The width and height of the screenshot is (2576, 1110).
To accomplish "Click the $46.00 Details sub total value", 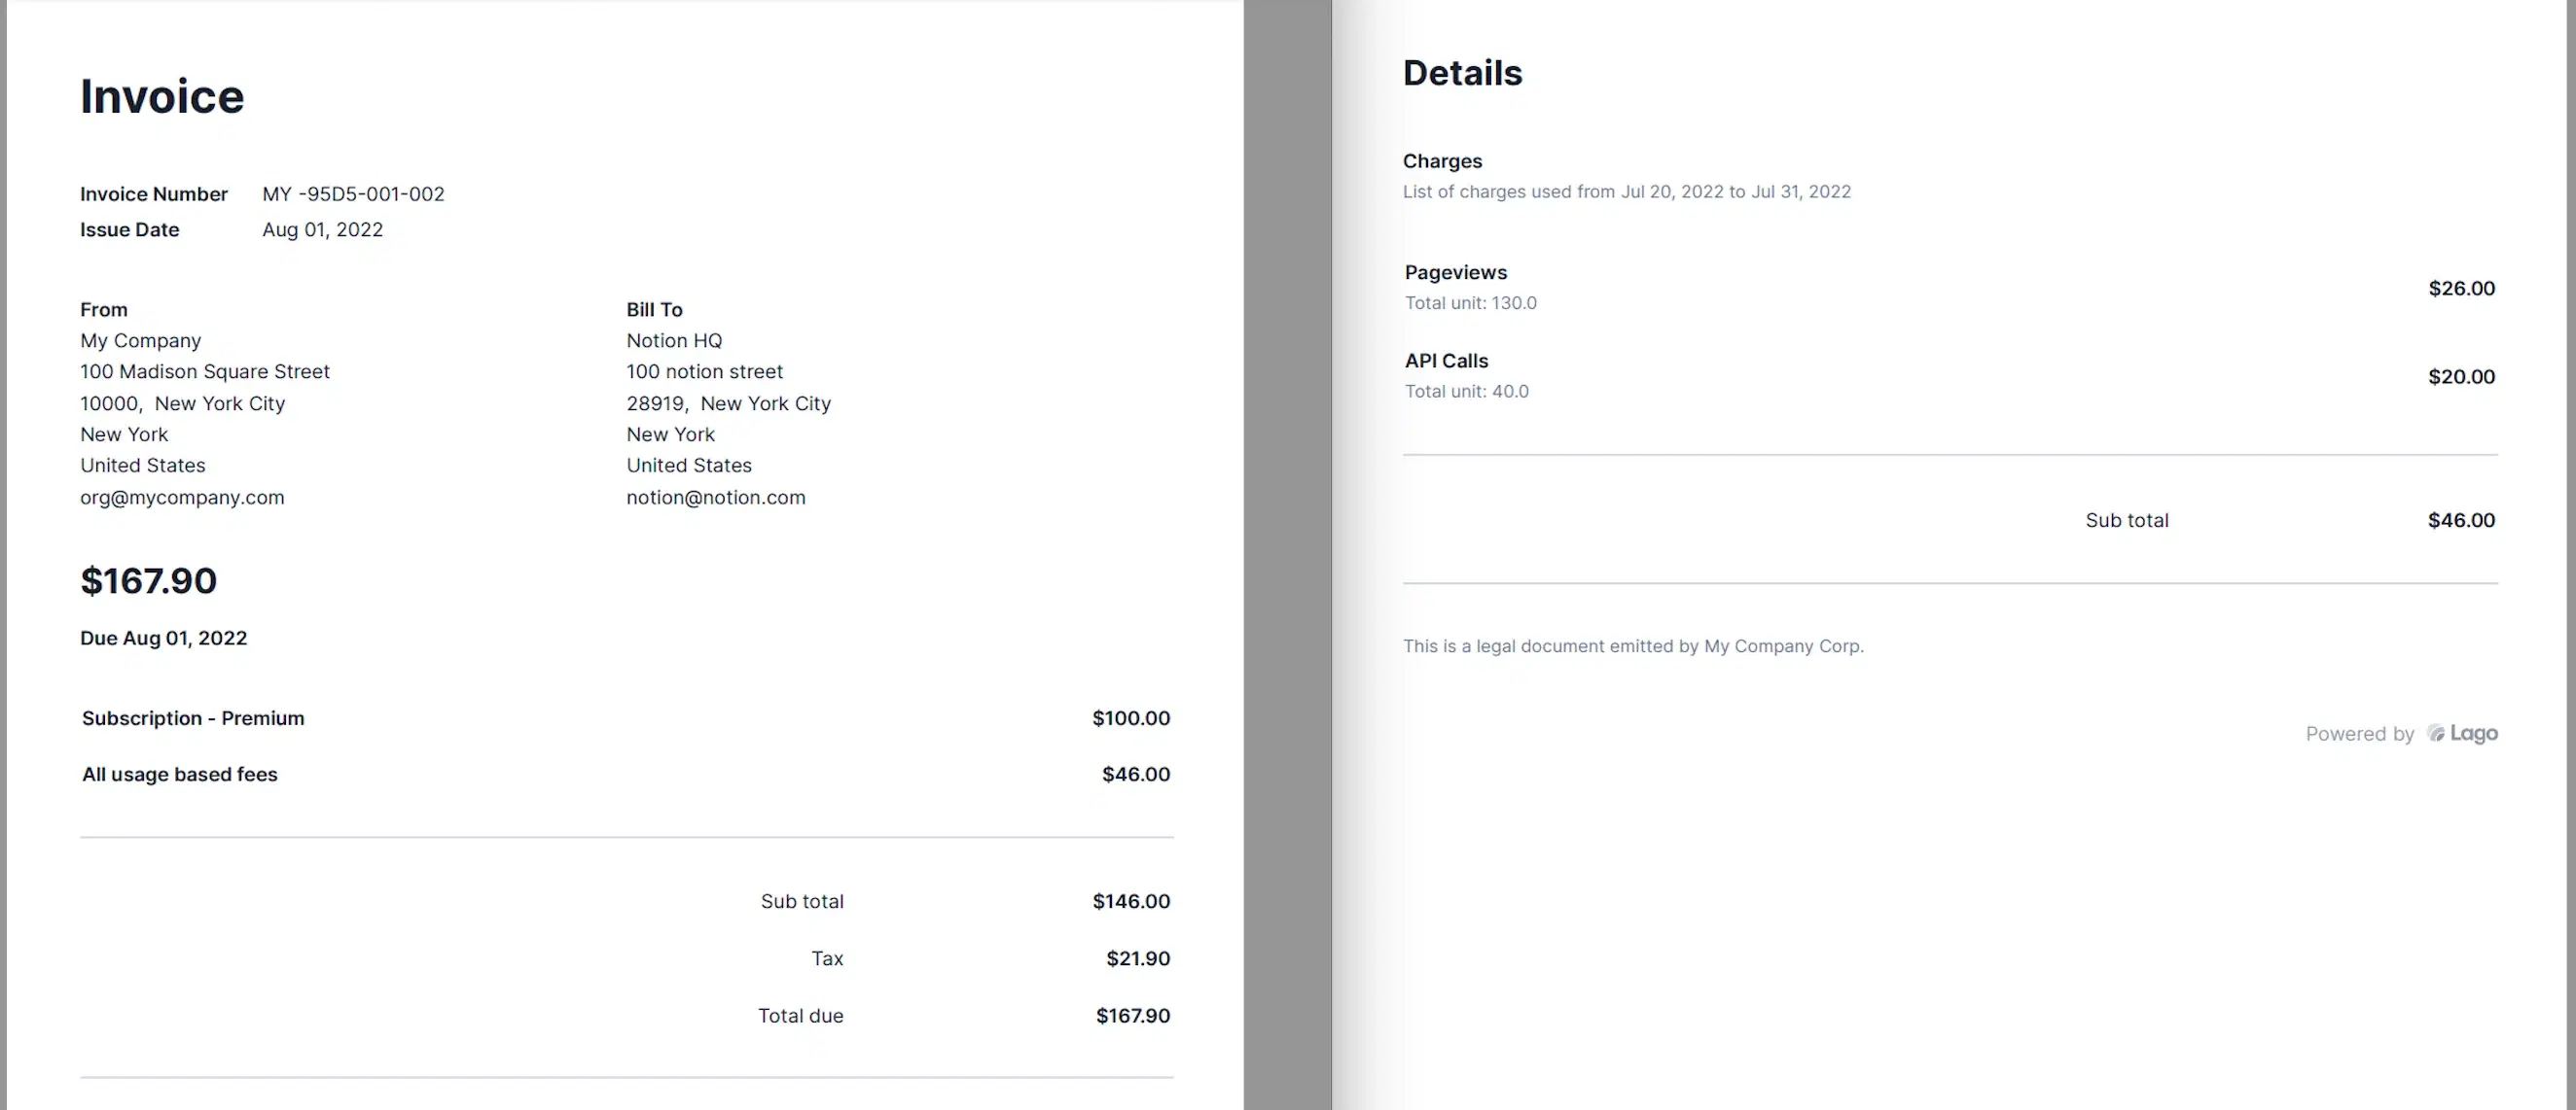I will (x=2461, y=521).
